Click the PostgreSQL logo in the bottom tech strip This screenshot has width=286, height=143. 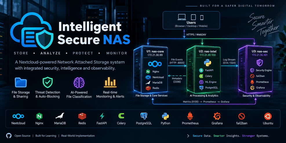point(144,116)
